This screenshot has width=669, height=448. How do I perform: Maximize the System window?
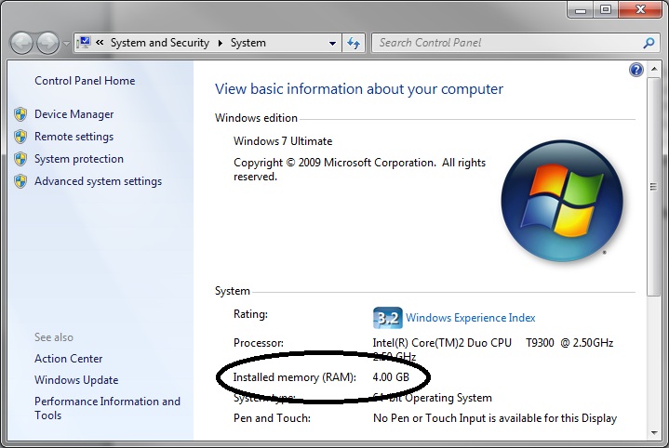[x=606, y=9]
